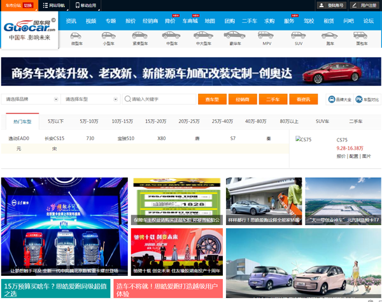This screenshot has width=382, height=302.
Task: Click the search magnifier icon in keyword field
Action: click(x=128, y=99)
